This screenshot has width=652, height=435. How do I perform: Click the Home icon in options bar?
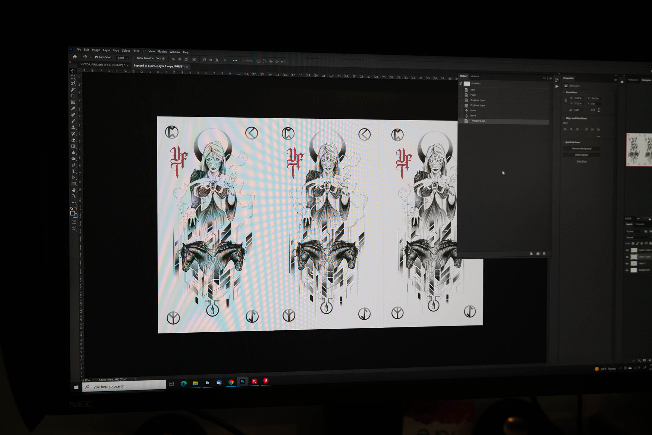(75, 56)
